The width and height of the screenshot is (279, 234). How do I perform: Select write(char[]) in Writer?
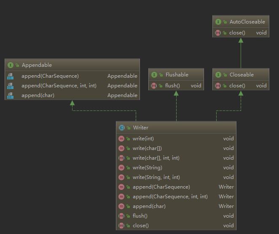[x=147, y=148]
